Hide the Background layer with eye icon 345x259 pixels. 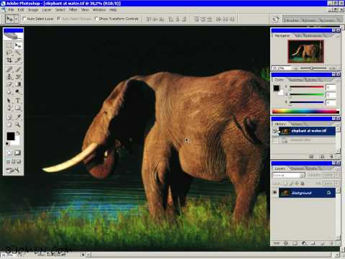(275, 193)
